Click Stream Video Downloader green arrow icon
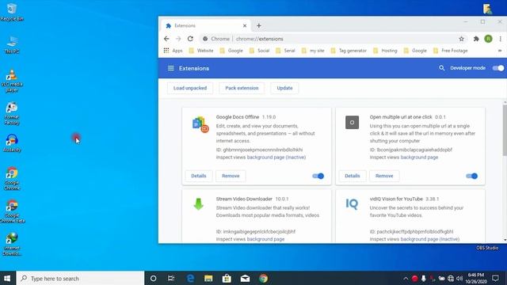The height and width of the screenshot is (285, 507). pos(198,204)
